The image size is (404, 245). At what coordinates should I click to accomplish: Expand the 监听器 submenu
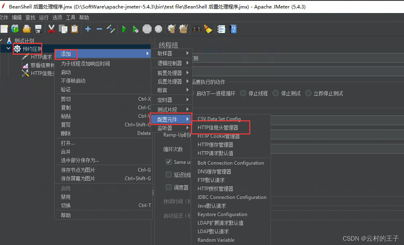172,128
